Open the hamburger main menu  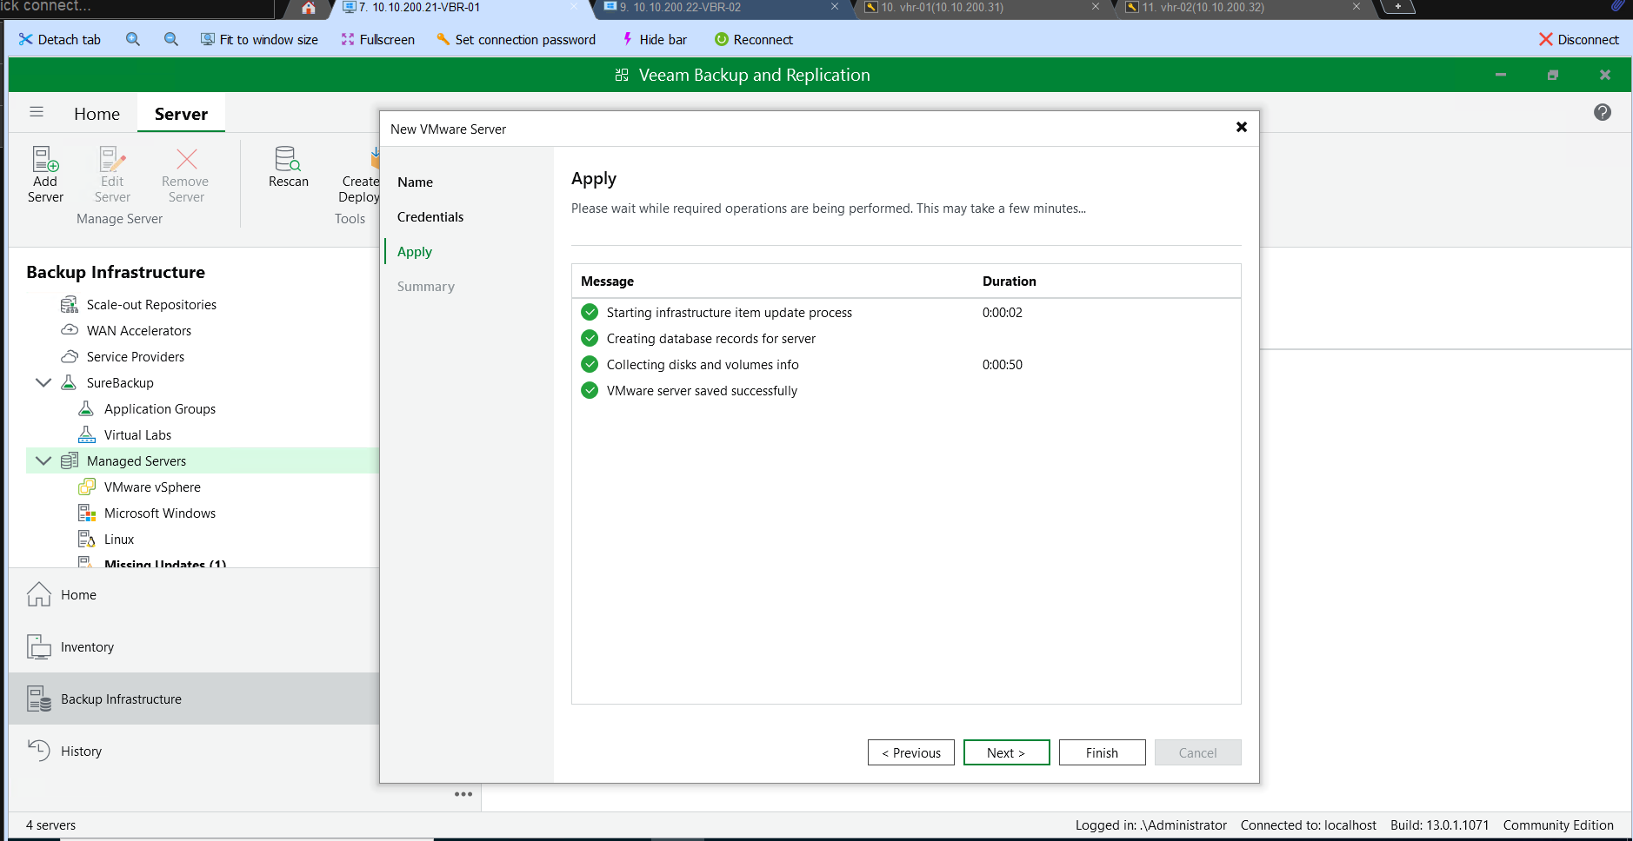[x=37, y=112]
